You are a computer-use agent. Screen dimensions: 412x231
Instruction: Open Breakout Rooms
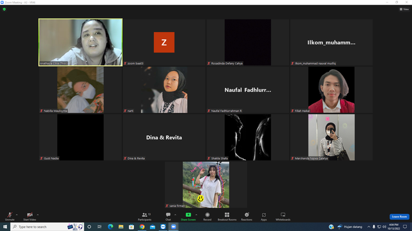(227, 216)
